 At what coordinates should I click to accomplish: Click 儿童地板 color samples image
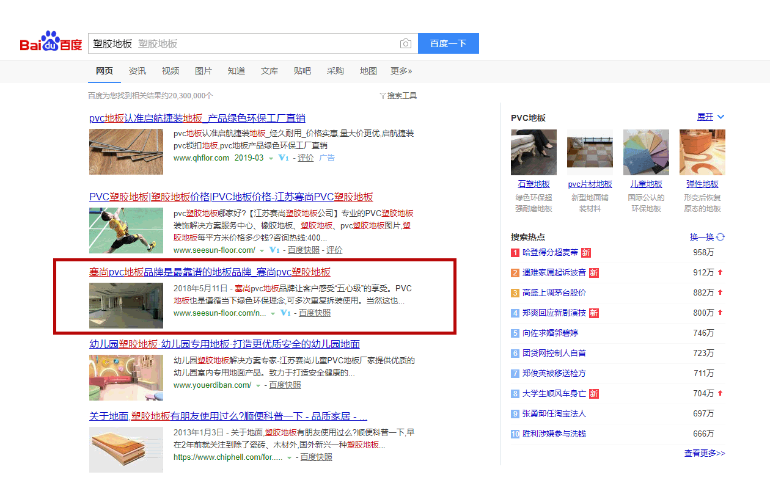click(647, 152)
